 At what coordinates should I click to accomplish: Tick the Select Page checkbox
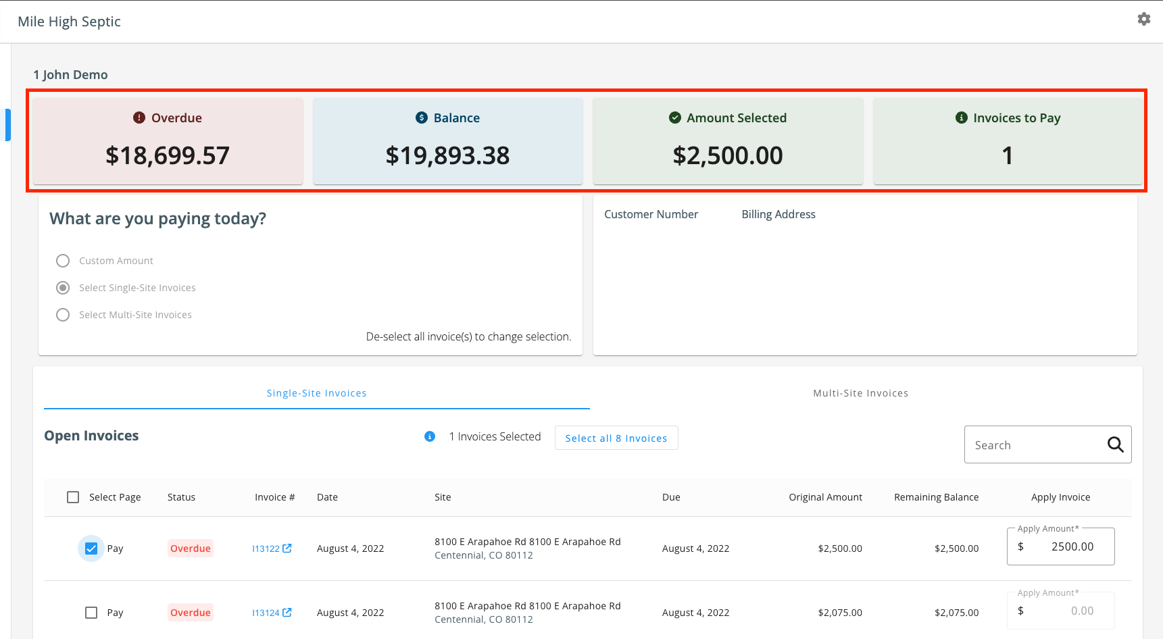point(73,497)
